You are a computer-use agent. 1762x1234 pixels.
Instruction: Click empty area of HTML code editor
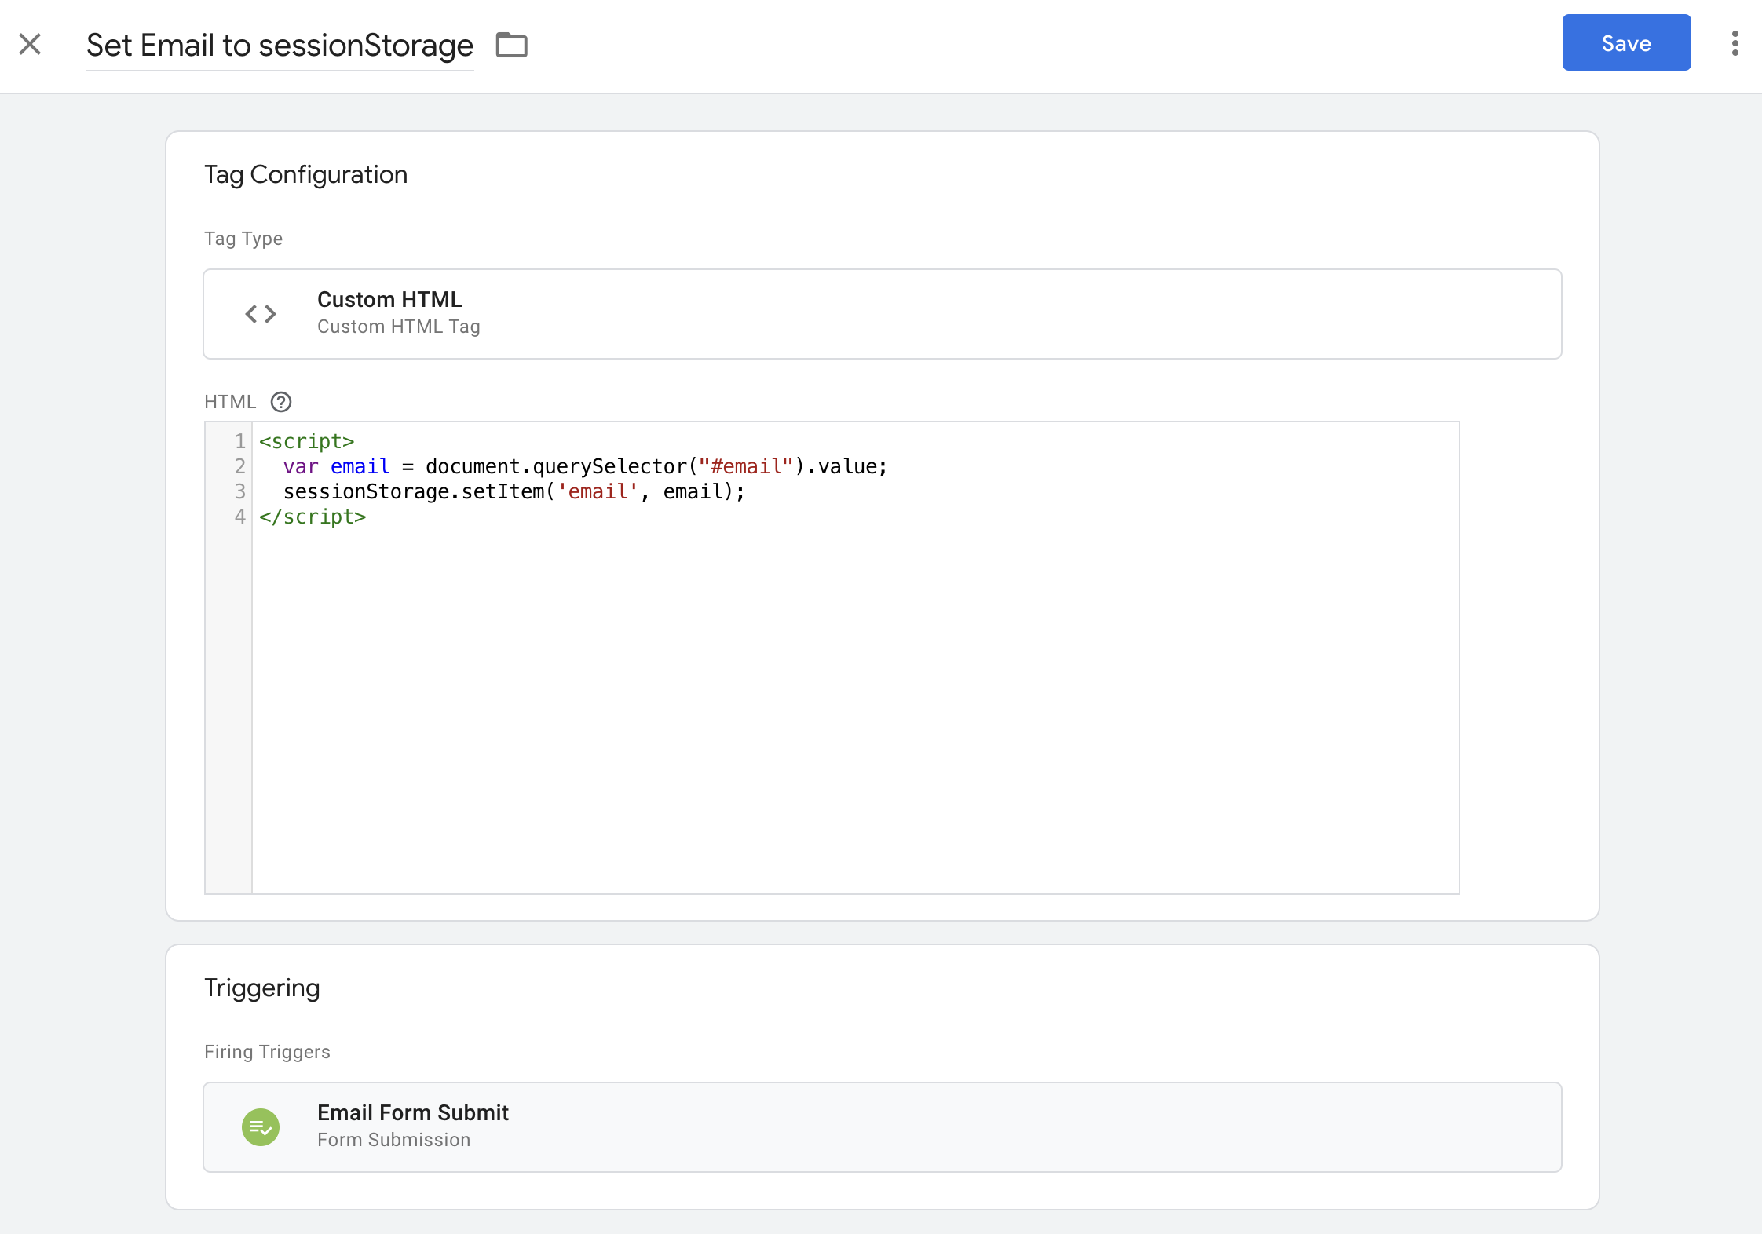coord(854,706)
